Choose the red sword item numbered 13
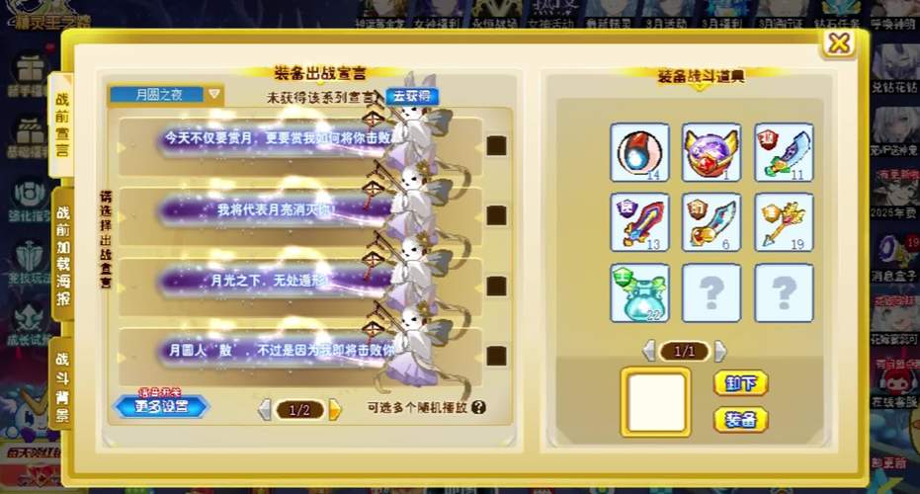The width and height of the screenshot is (920, 494). pos(639,223)
